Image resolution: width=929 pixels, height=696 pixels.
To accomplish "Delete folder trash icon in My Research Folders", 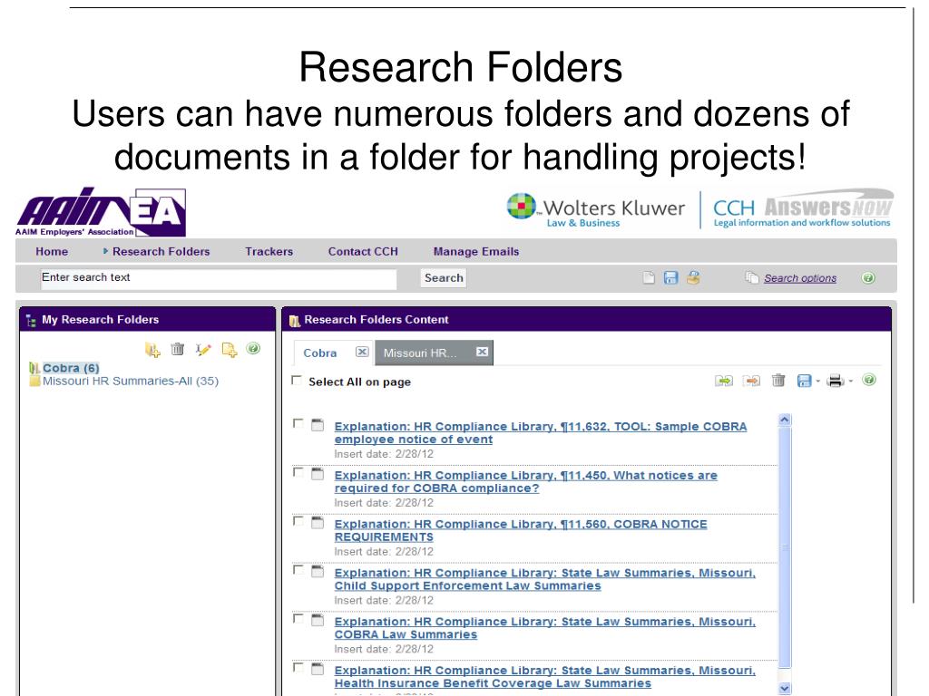I will coord(177,349).
